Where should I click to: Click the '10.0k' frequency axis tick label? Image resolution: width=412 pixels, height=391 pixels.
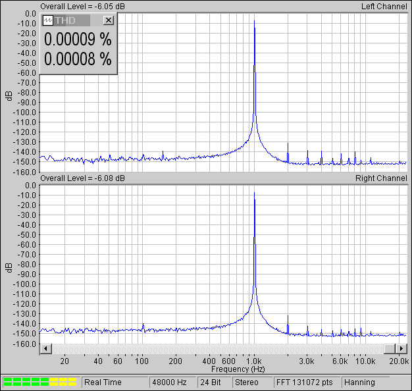point(365,361)
